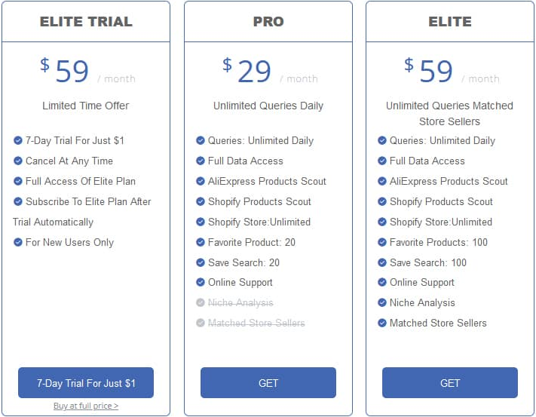Click the check icon beside AliExpress Products Scout in PRO
Screen dimensions: 536x417
click(x=201, y=181)
